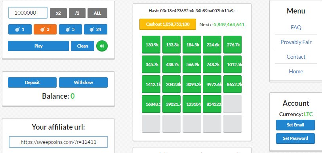Open the Withdraw dialog
This screenshot has width=322, height=153.
84,82
